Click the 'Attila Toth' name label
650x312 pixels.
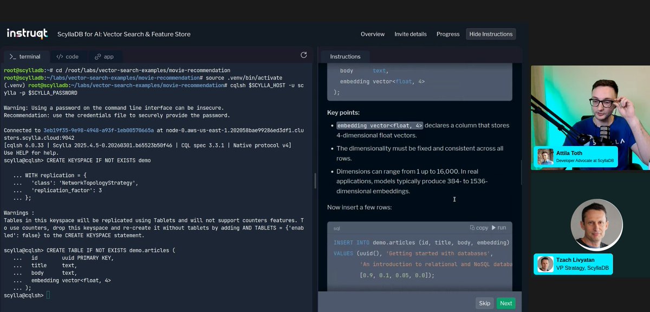[x=570, y=154]
